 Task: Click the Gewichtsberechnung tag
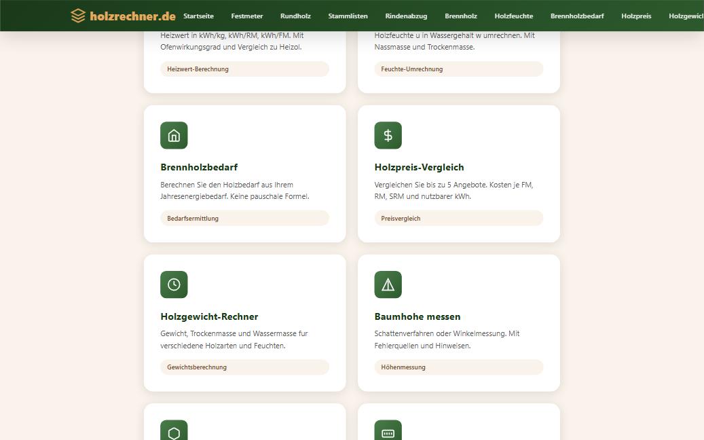click(x=244, y=367)
